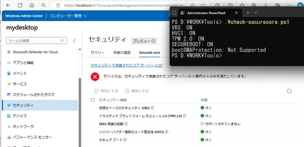Toggle split screen icon in browser
This screenshot has height=147, width=304.
[230, 5]
